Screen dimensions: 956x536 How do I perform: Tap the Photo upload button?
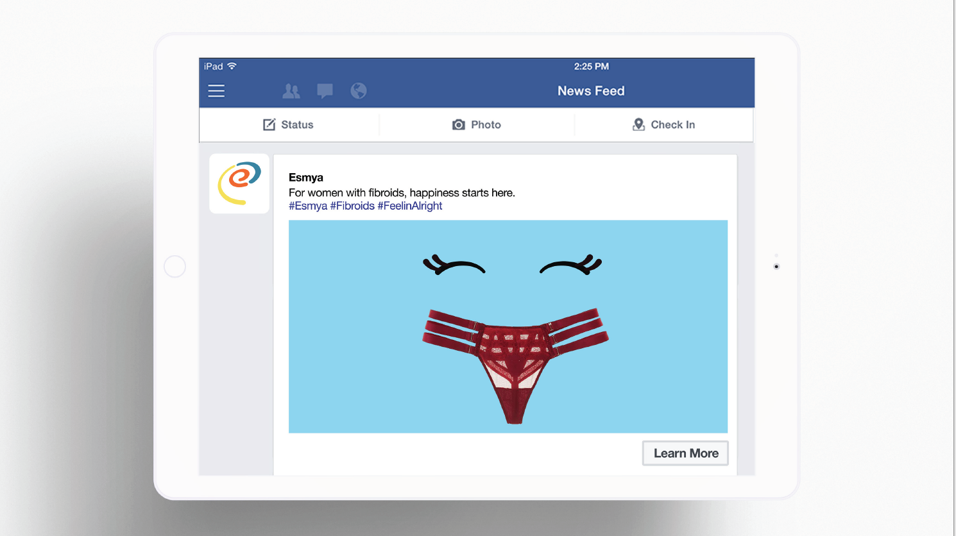click(477, 124)
